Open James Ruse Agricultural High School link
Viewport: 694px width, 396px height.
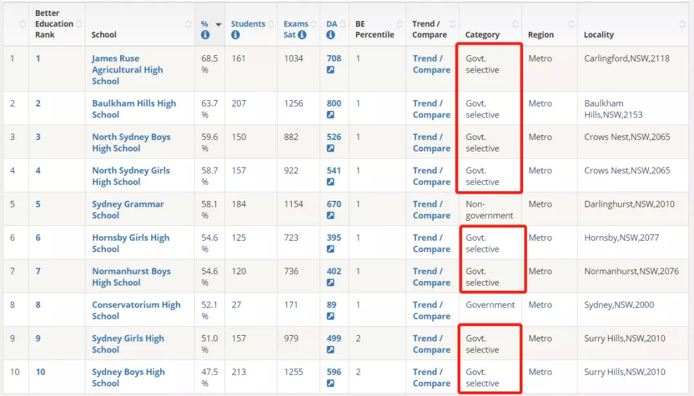point(127,70)
